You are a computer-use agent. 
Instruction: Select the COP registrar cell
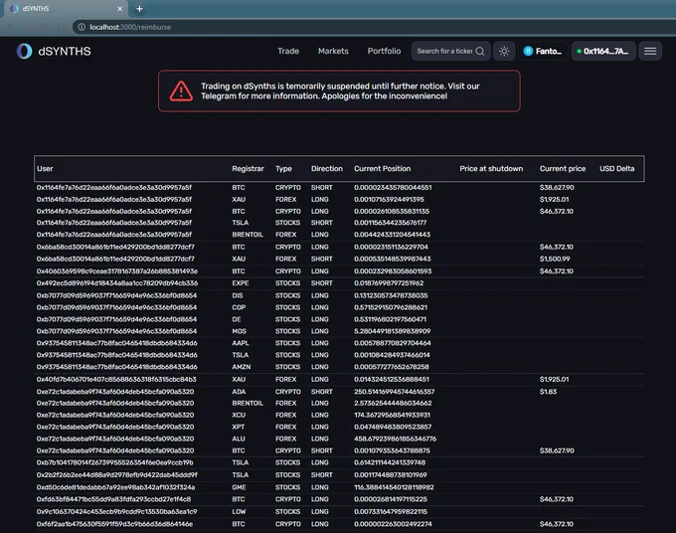point(239,307)
